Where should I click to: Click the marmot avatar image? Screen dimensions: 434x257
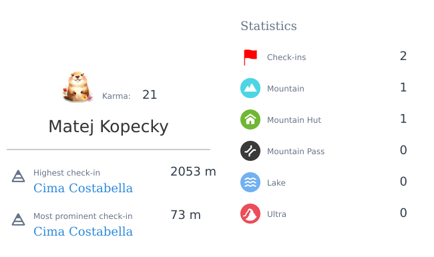coord(77,87)
